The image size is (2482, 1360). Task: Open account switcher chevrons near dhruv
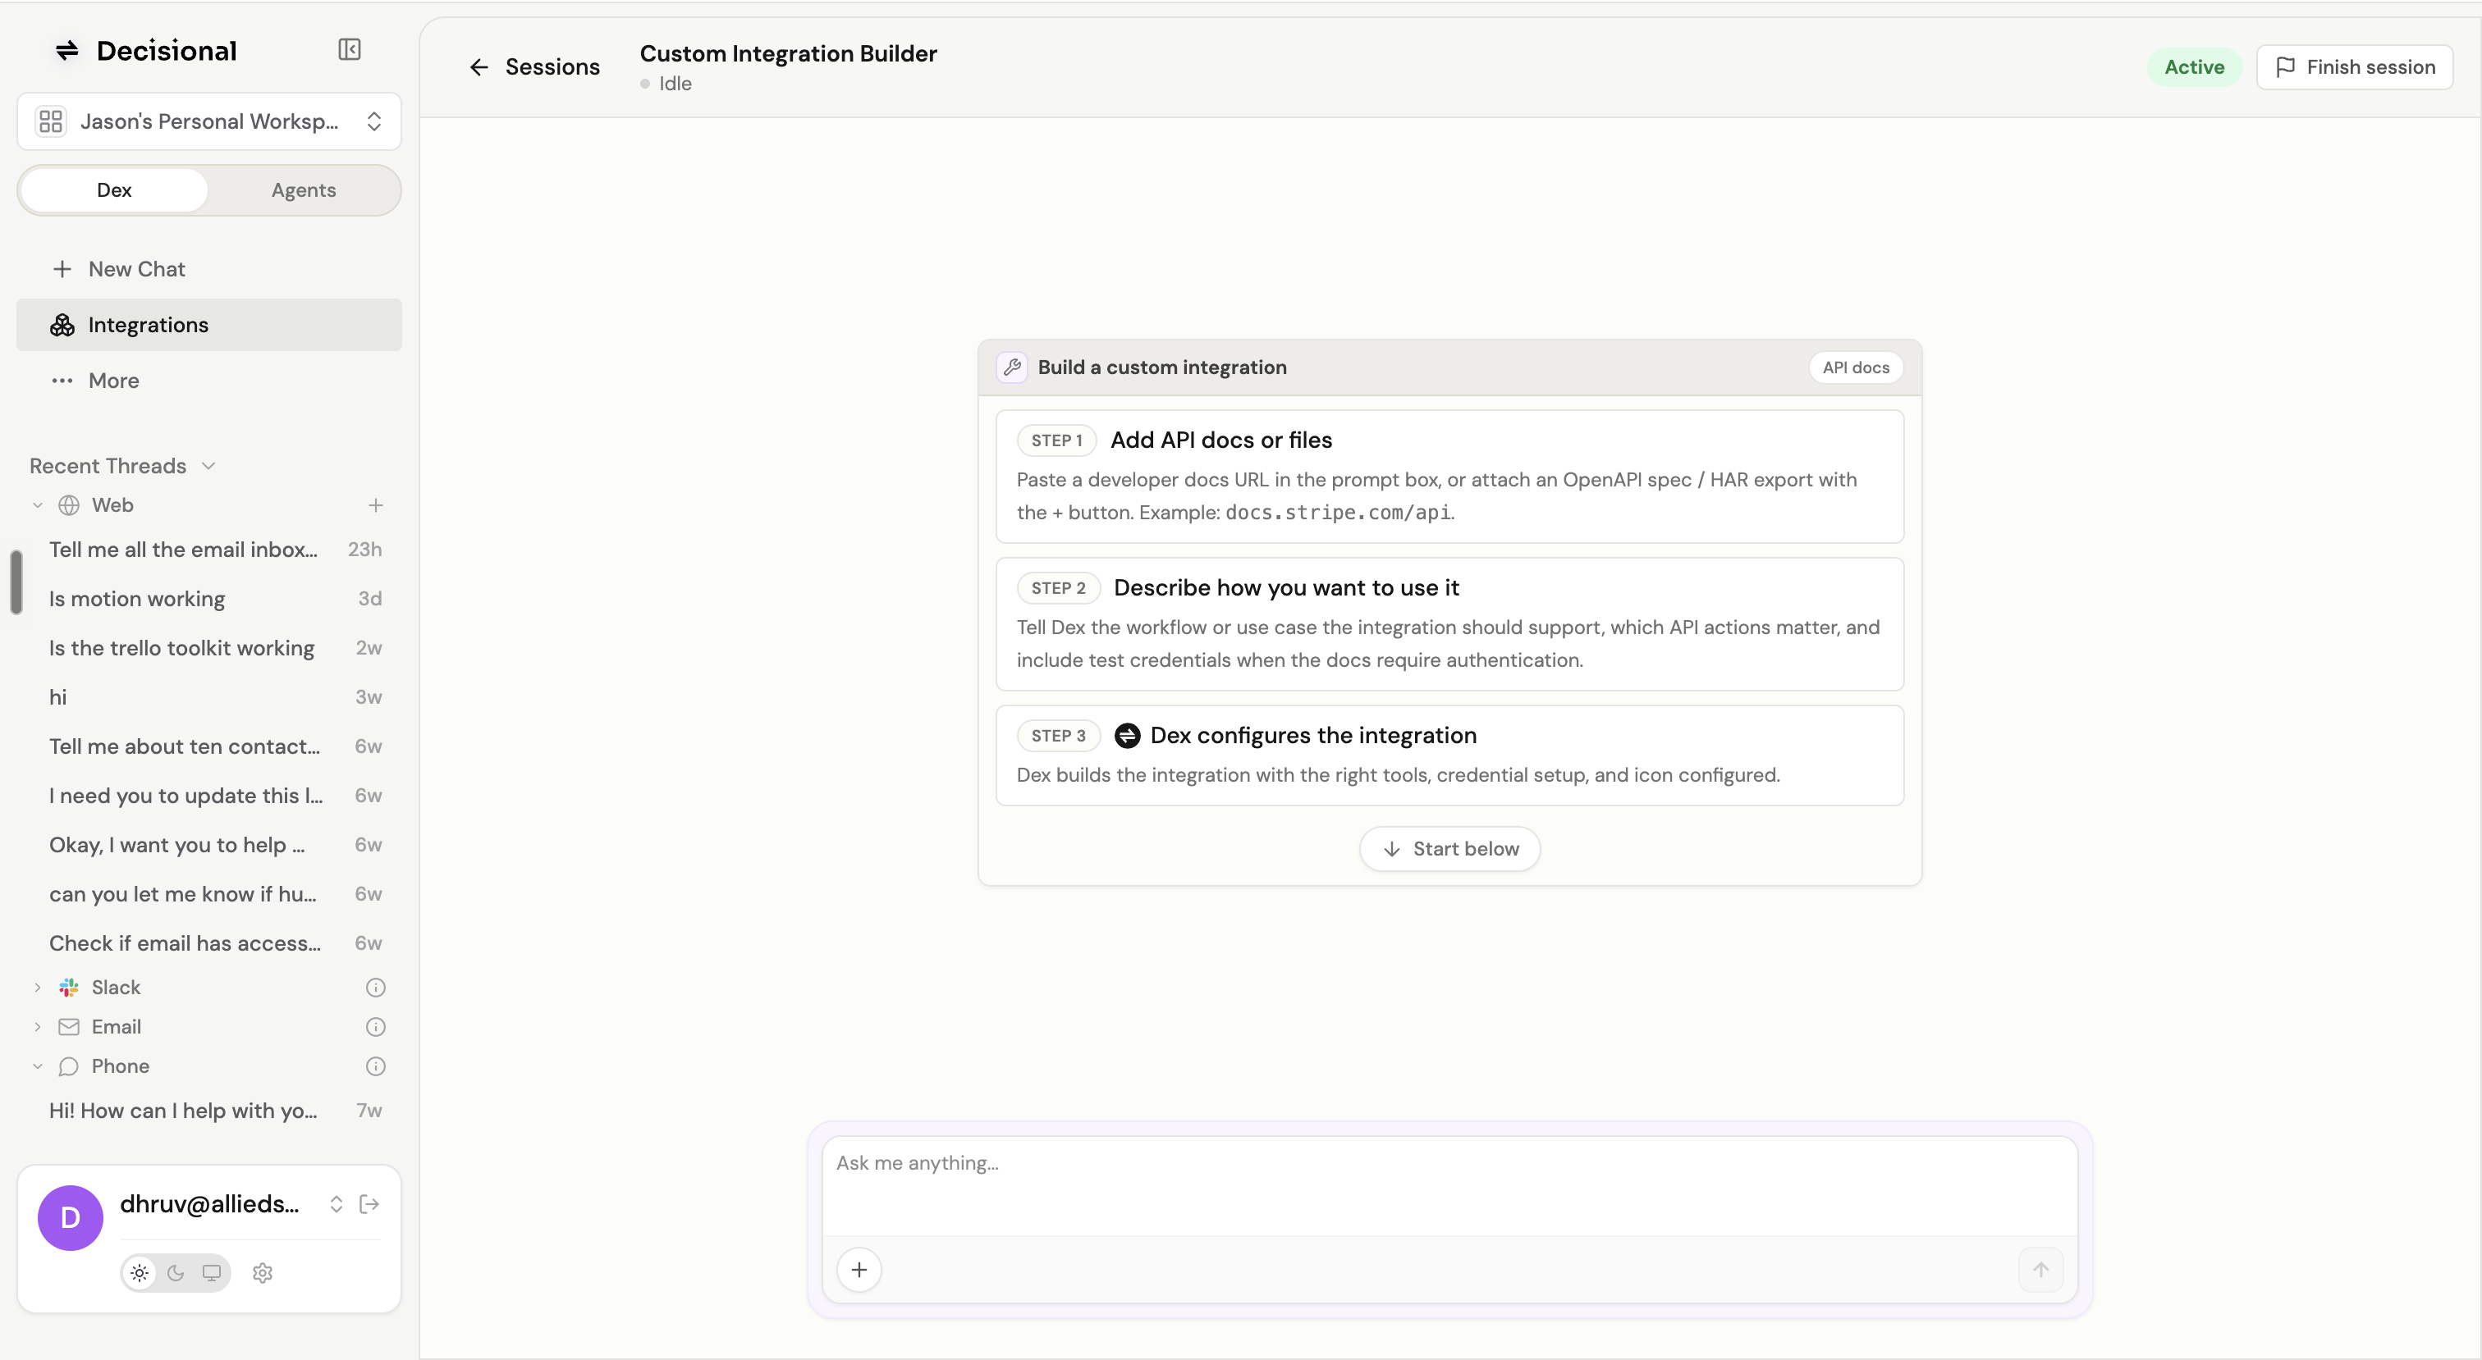[x=336, y=1204]
